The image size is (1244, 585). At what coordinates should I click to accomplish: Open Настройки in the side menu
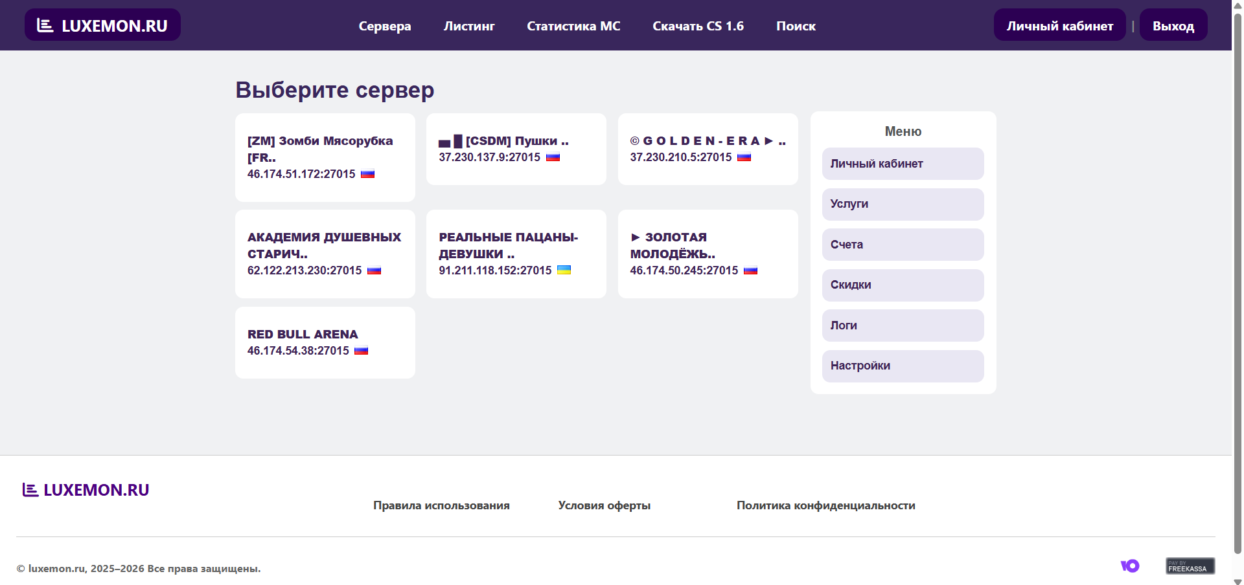pyautogui.click(x=903, y=366)
